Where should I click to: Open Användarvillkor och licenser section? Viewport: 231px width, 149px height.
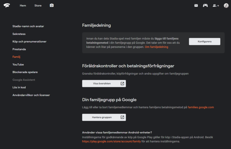click(x=31, y=95)
